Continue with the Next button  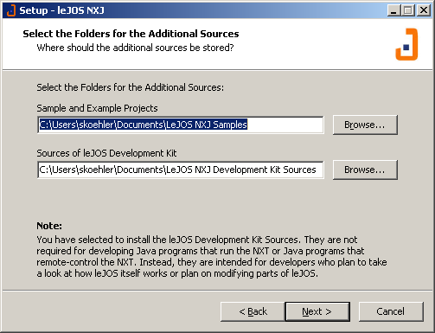[317, 311]
